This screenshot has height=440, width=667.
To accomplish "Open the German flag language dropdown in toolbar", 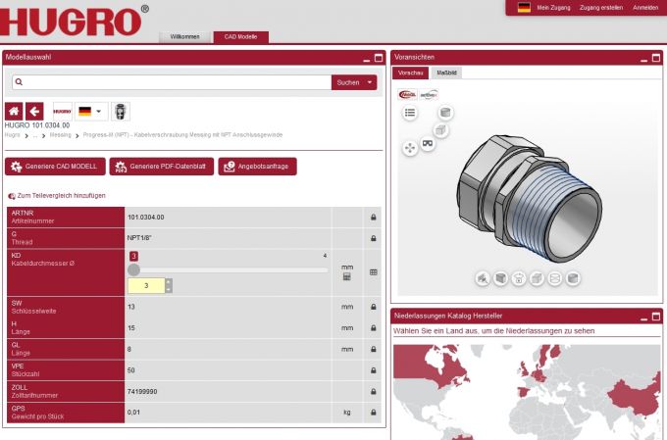I will tap(91, 111).
